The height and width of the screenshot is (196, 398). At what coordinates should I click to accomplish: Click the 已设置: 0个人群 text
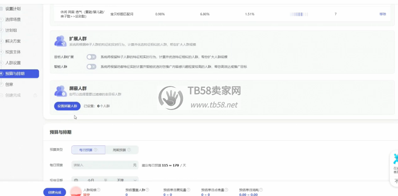[97, 106]
